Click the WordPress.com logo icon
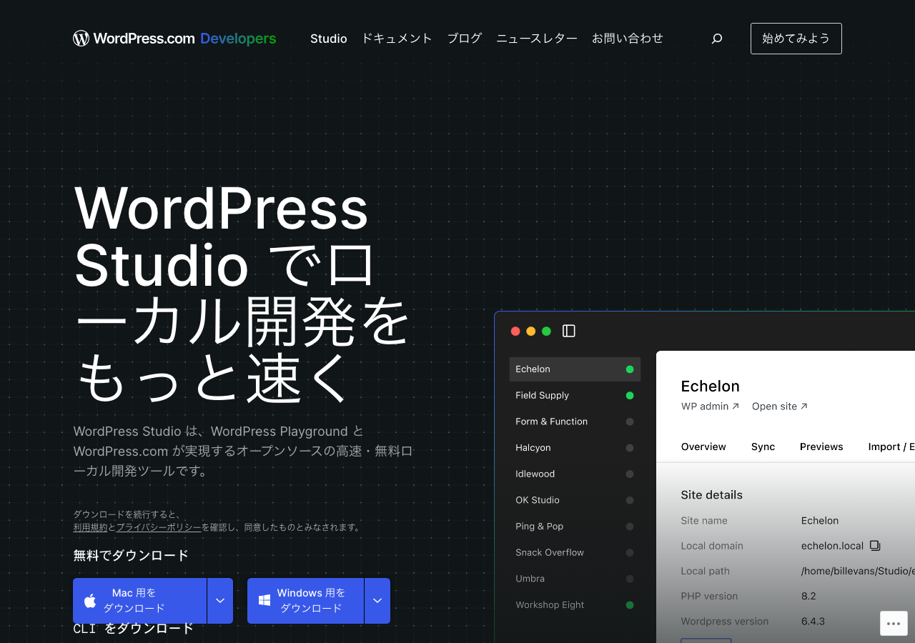 [81, 39]
